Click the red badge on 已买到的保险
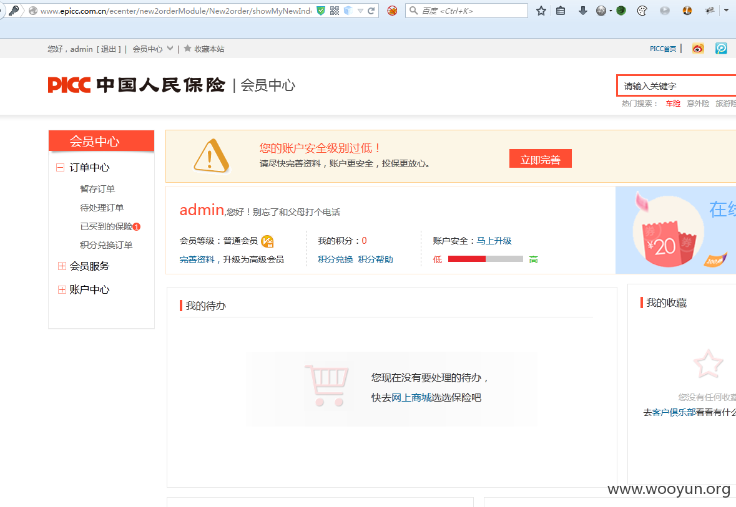 pyautogui.click(x=137, y=226)
